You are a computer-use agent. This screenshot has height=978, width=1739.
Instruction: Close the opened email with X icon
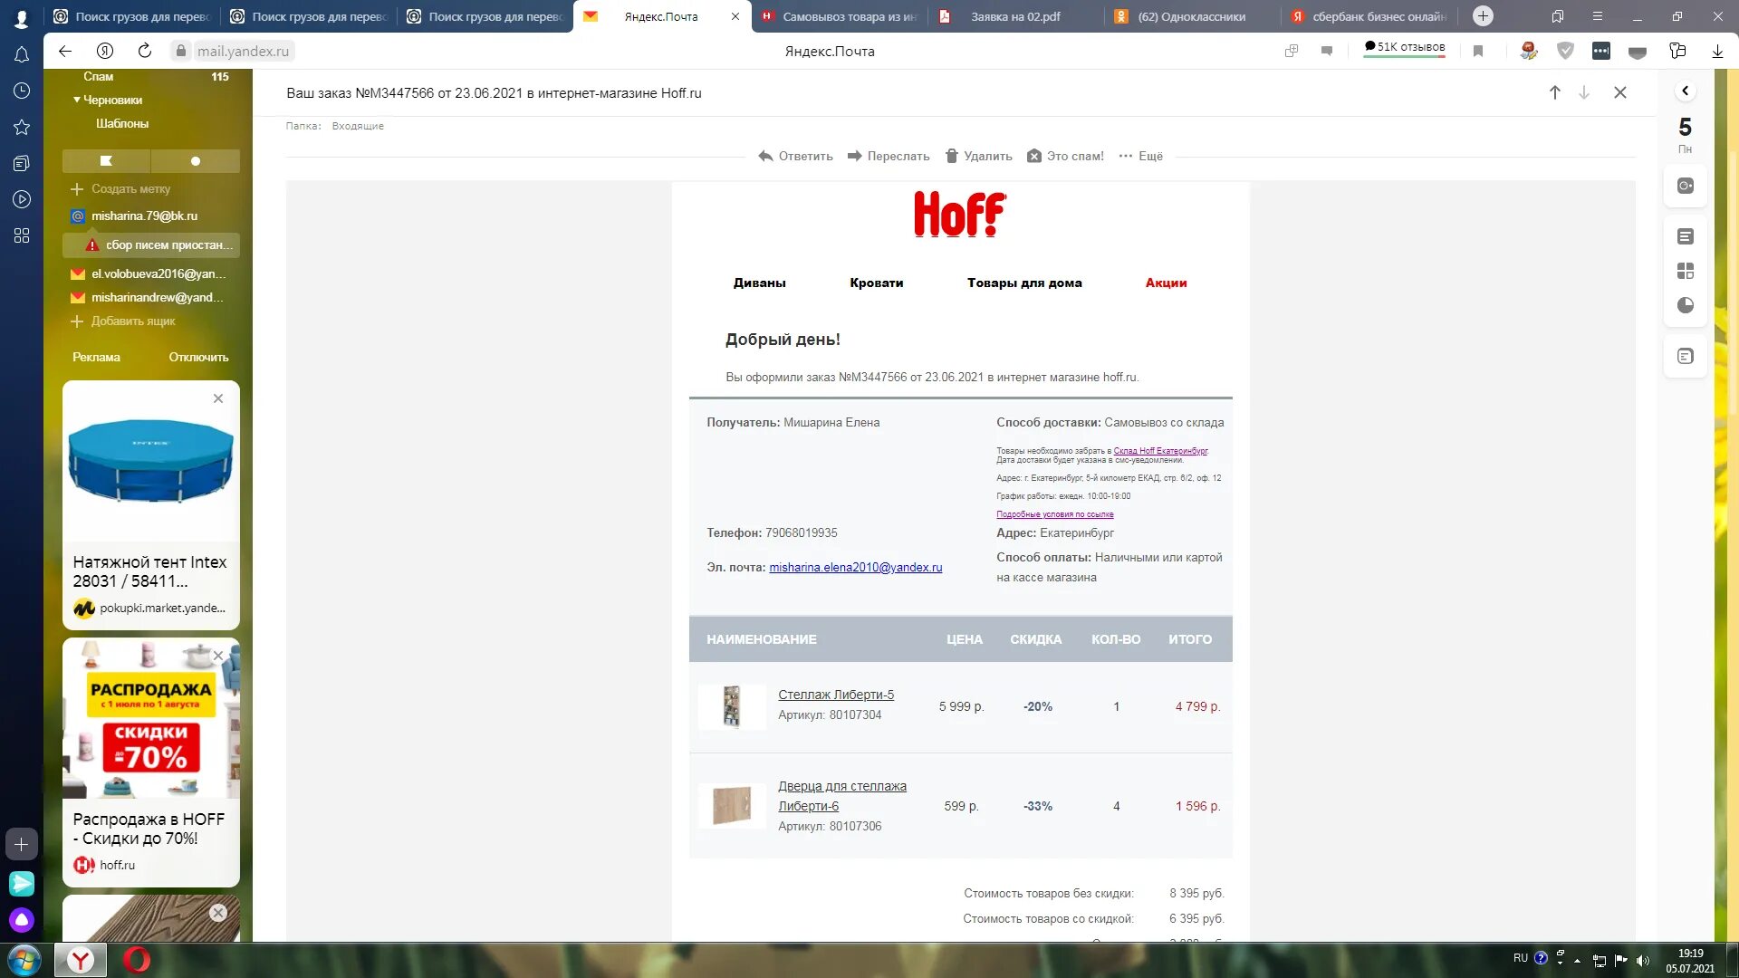pyautogui.click(x=1619, y=92)
